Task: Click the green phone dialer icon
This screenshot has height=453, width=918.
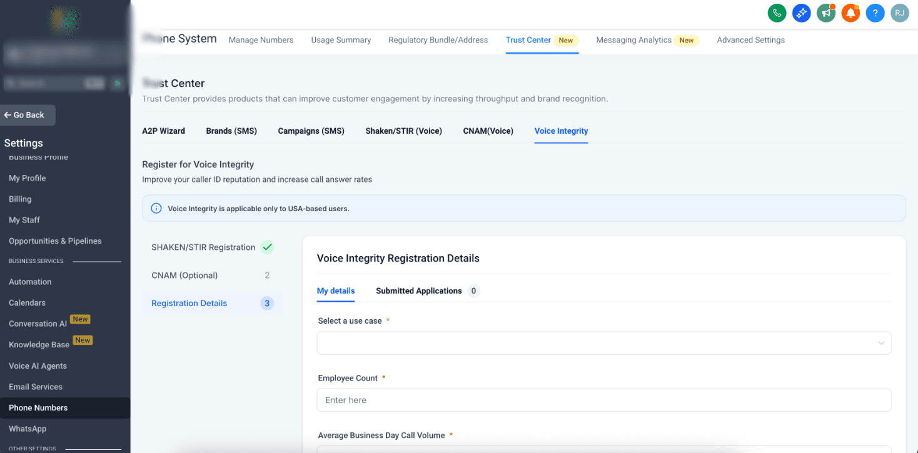Action: 777,12
